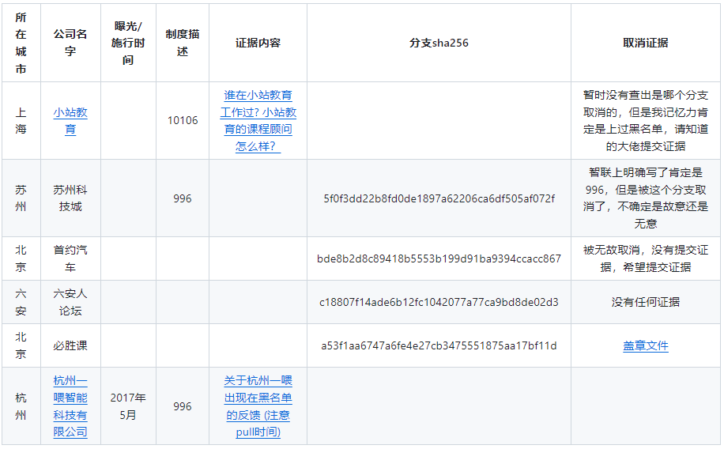Select hash bde8b2d8c89418b5553b199d91ba9394ccacc867

pos(439,258)
